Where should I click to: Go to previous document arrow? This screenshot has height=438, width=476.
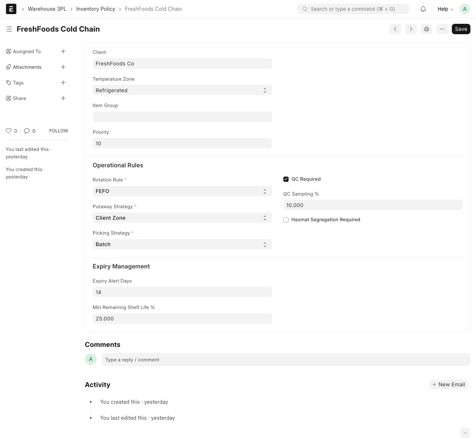(395, 29)
